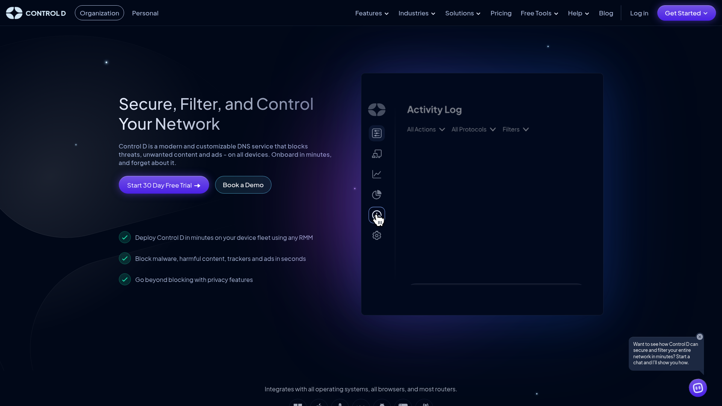Open the Features menu

[372, 13]
